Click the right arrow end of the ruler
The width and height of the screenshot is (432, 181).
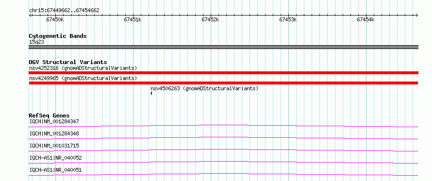[416, 15]
